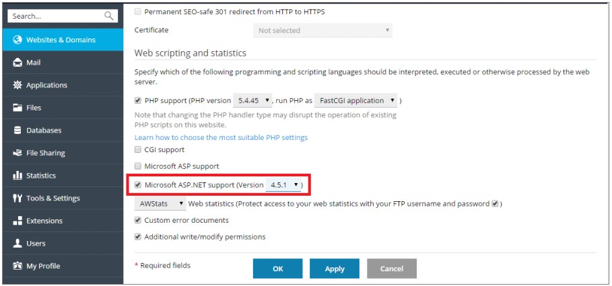Expand the FastCGI application handler dropdown

click(356, 100)
